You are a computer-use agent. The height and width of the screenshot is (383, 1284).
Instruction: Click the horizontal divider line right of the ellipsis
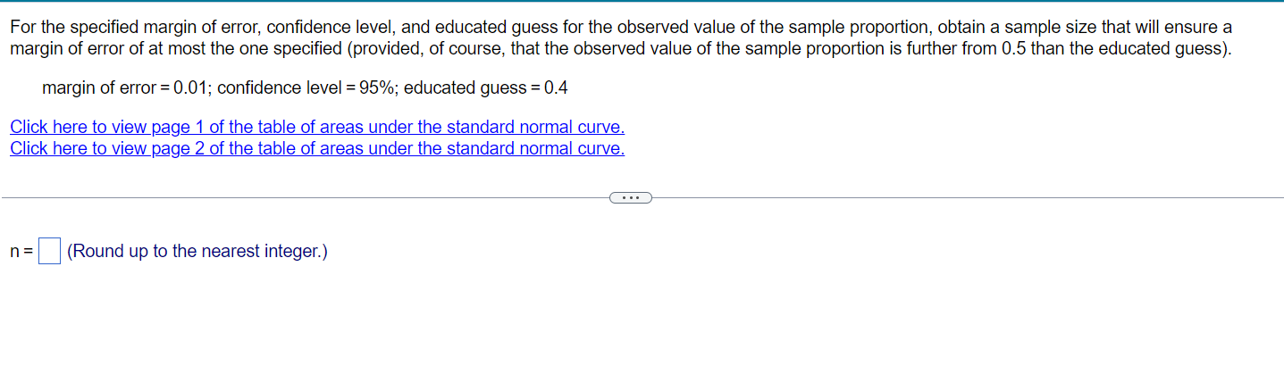968,197
